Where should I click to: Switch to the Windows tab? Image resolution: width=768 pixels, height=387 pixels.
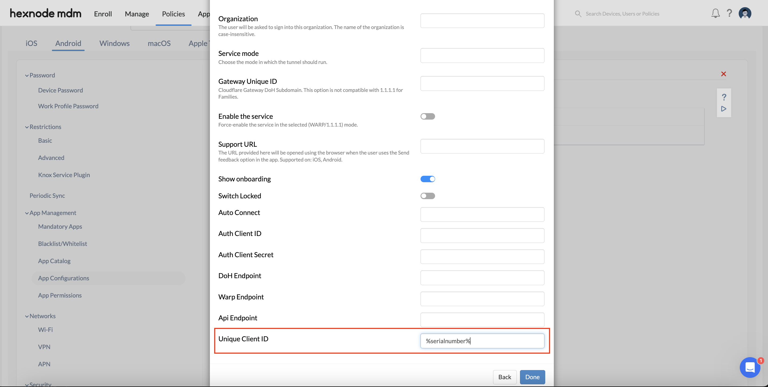pos(114,43)
